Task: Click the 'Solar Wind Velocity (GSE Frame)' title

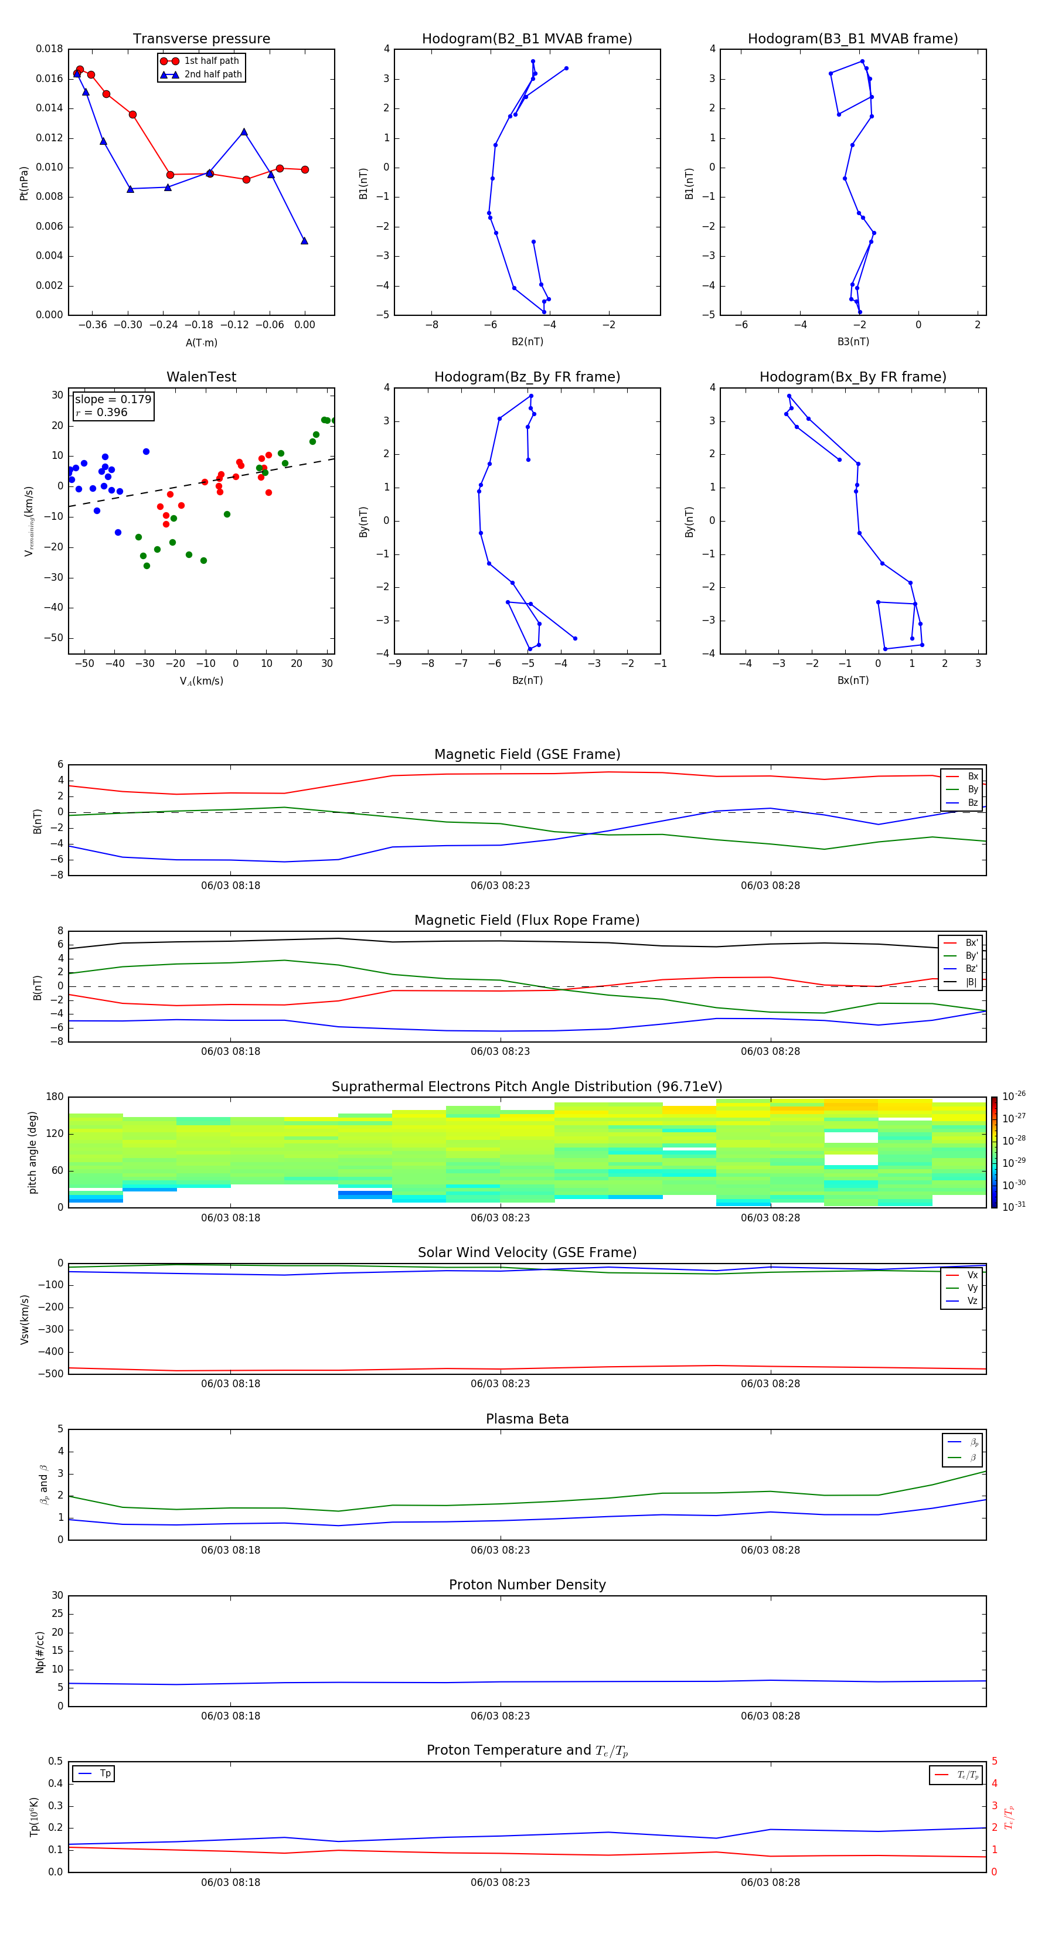Action: coord(527,1253)
